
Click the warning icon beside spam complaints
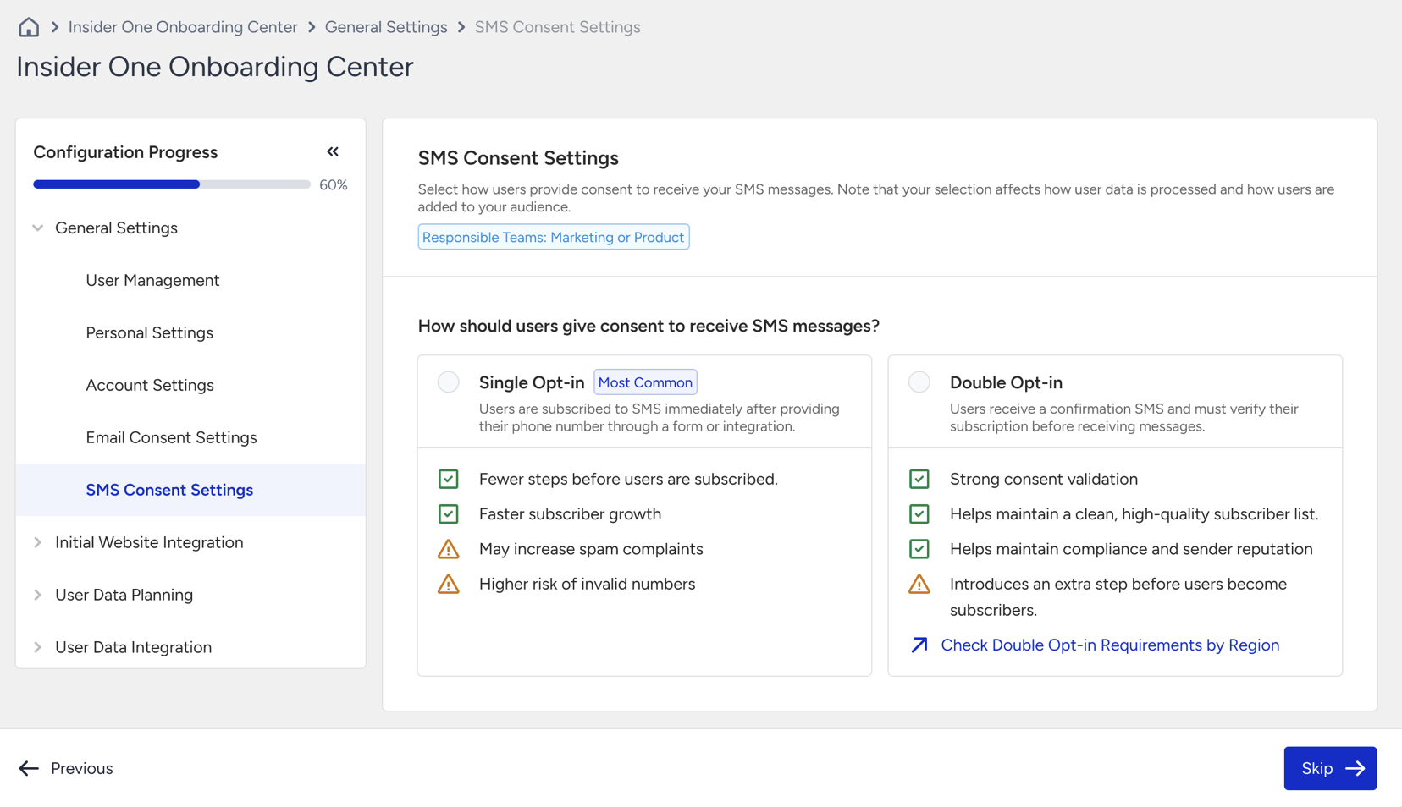point(449,549)
